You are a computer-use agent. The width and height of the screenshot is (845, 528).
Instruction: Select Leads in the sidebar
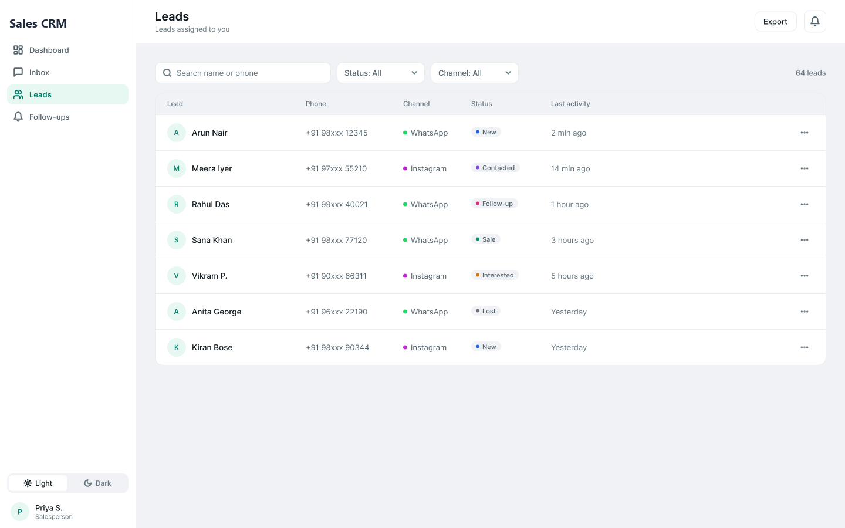[67, 94]
